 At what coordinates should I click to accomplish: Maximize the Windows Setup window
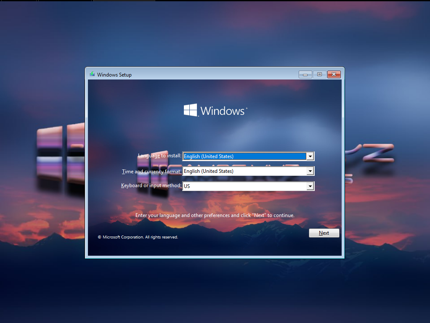[x=319, y=74]
